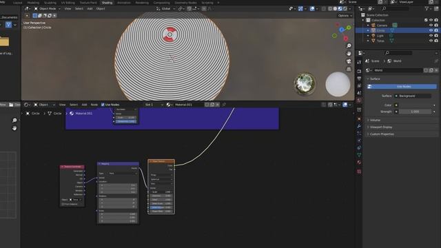Toggle viewport overlays button
This screenshot has height=248, width=441.
(312, 9)
